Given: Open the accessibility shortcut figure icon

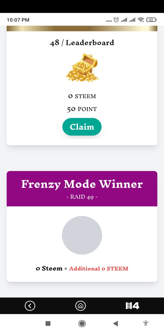Looking at the screenshot, I should (146, 324).
